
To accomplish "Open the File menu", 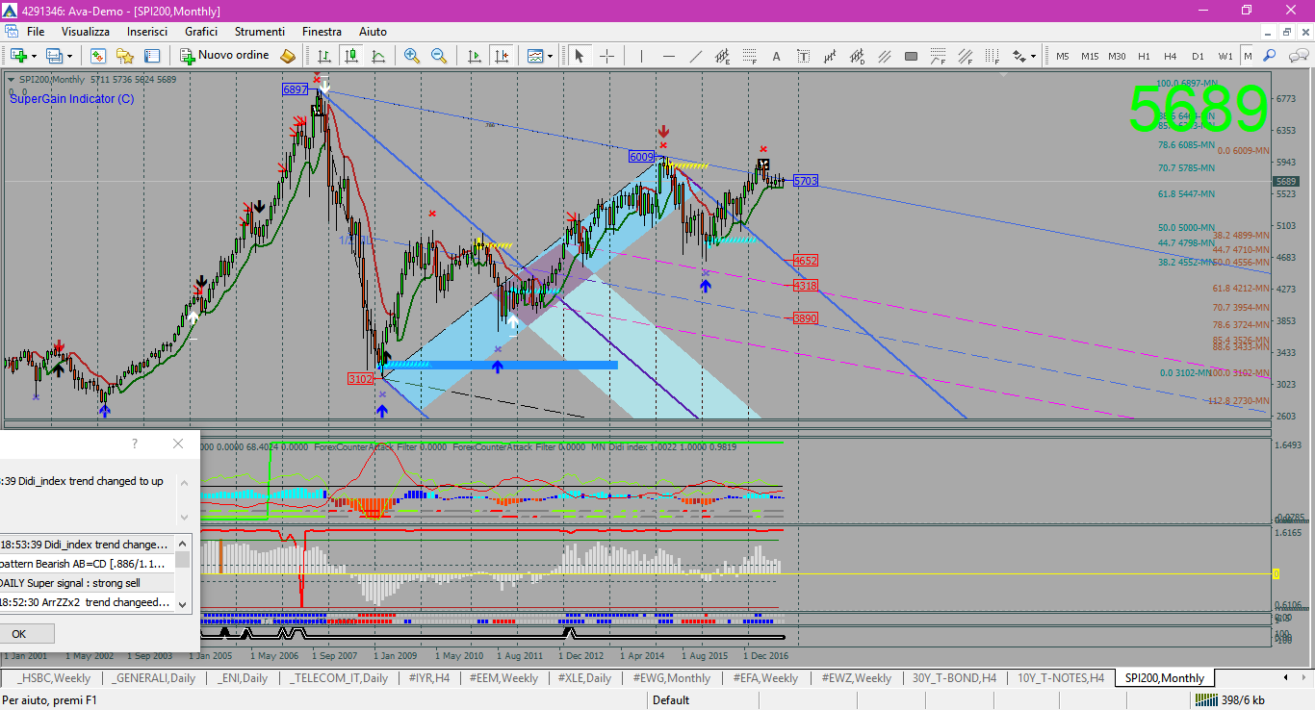I will (x=36, y=32).
